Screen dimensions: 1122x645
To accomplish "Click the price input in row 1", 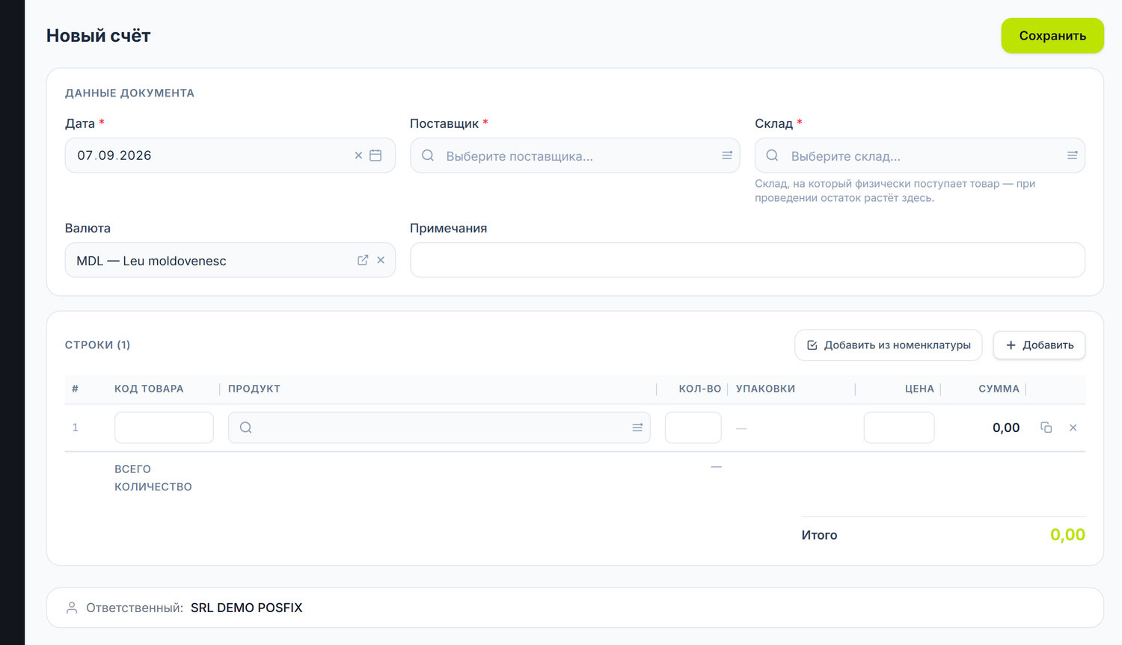I will click(899, 428).
